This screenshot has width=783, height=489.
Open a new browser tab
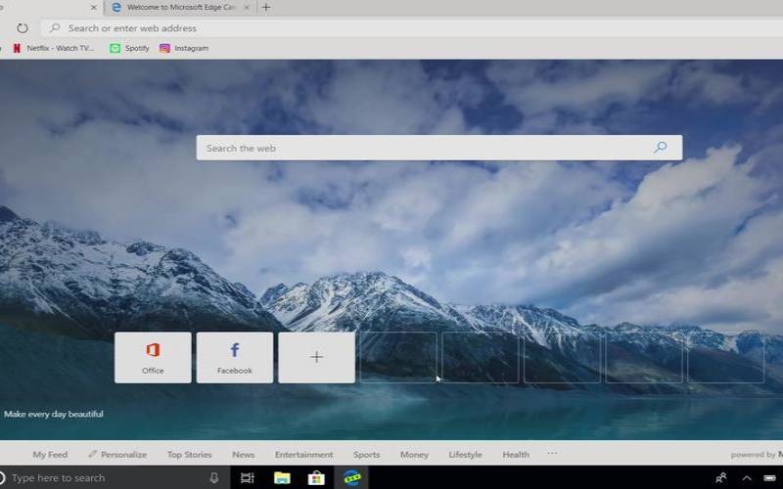266,7
